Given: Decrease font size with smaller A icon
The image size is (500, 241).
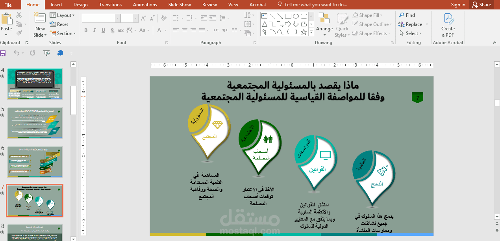Looking at the screenshot, I should 152,19.
